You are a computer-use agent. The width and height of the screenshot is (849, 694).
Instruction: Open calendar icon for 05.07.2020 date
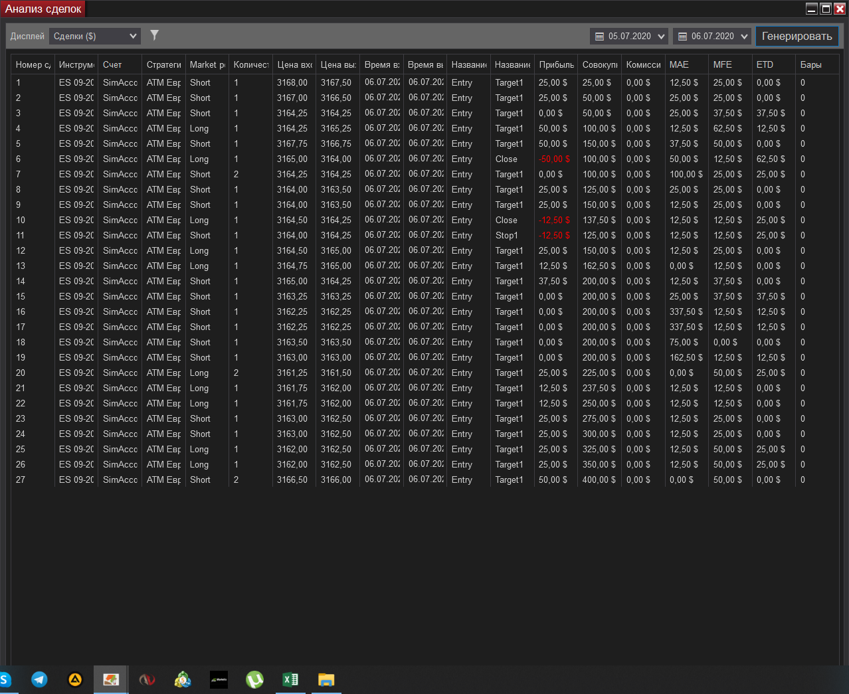pos(599,37)
